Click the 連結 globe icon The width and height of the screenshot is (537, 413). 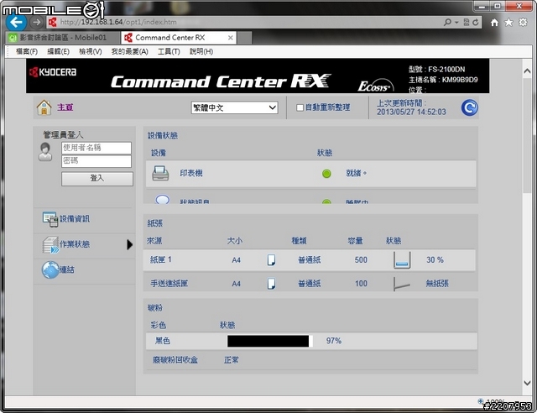50,270
